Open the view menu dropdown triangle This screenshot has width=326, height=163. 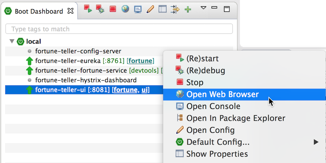click(x=203, y=8)
